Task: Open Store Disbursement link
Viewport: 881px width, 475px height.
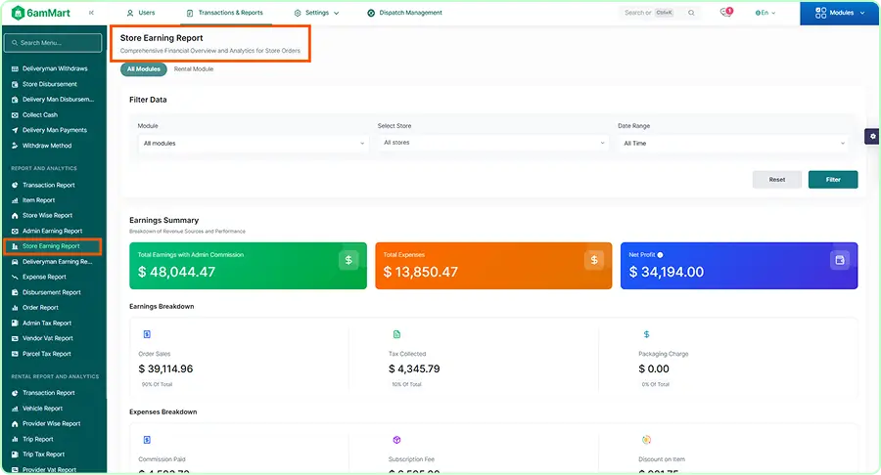Action: (x=50, y=84)
